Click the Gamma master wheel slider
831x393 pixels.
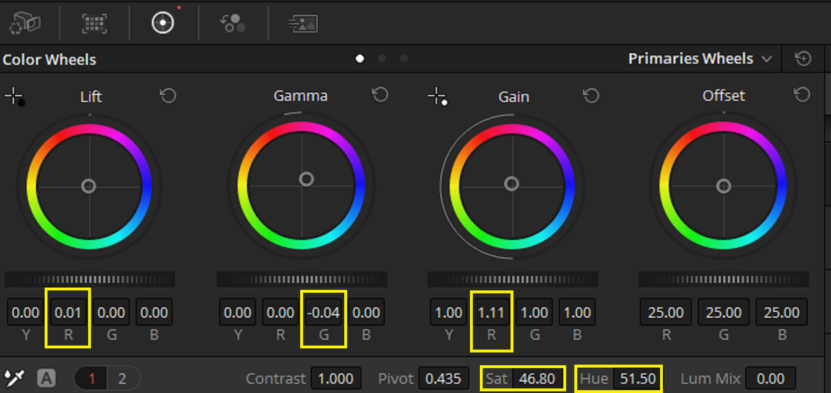301,279
